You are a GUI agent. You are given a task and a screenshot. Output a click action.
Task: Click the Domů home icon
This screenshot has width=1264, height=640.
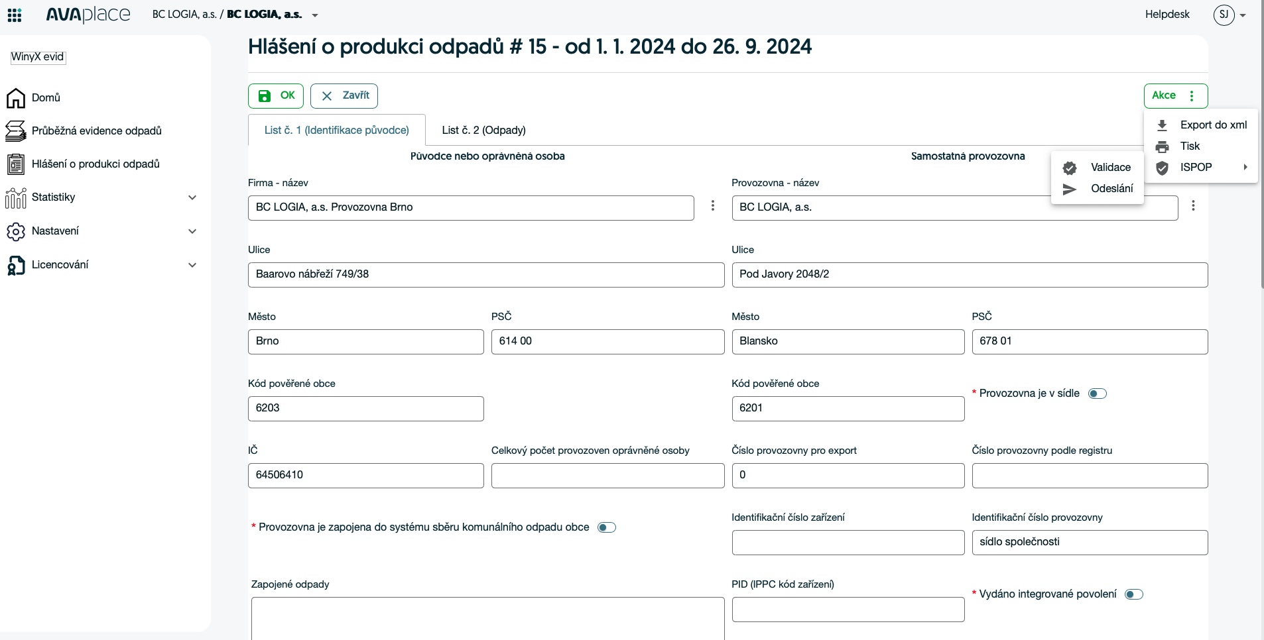tap(16, 98)
